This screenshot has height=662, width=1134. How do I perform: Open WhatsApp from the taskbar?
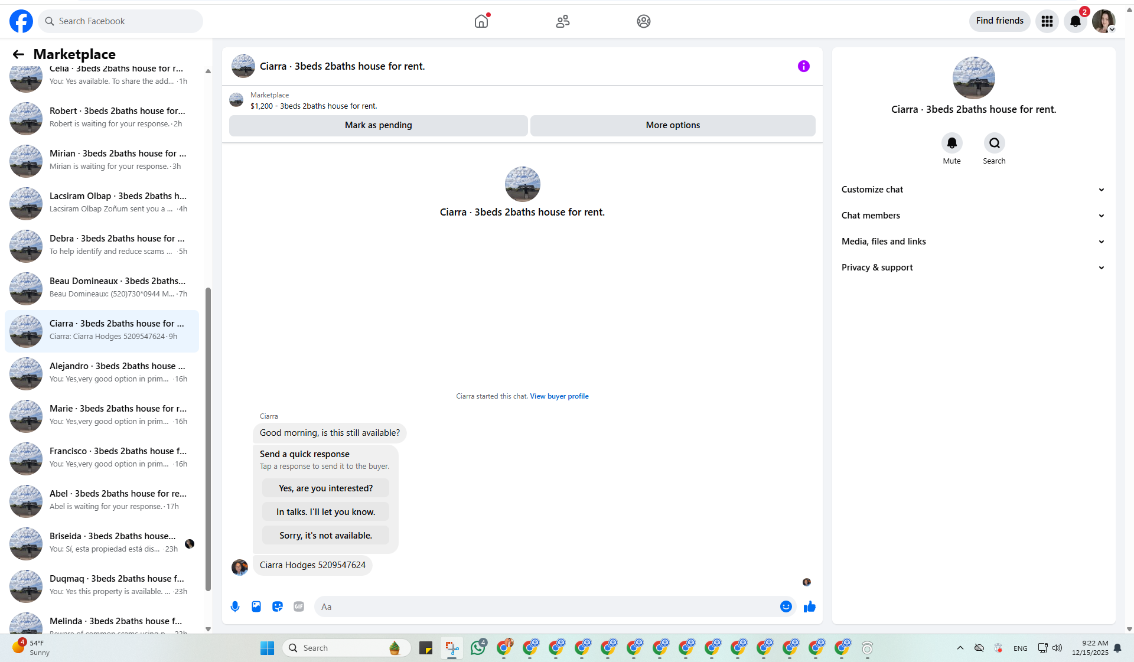(x=478, y=648)
